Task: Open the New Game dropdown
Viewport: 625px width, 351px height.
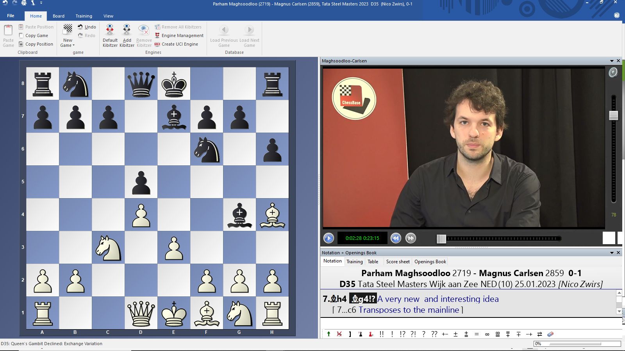Action: point(68,45)
